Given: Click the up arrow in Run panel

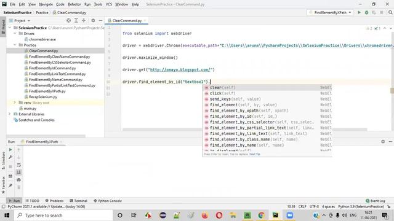Looking at the screenshot, I should [18, 150].
